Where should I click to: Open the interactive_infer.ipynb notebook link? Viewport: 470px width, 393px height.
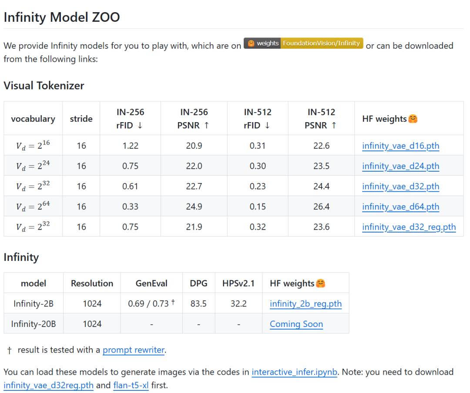[294, 372]
